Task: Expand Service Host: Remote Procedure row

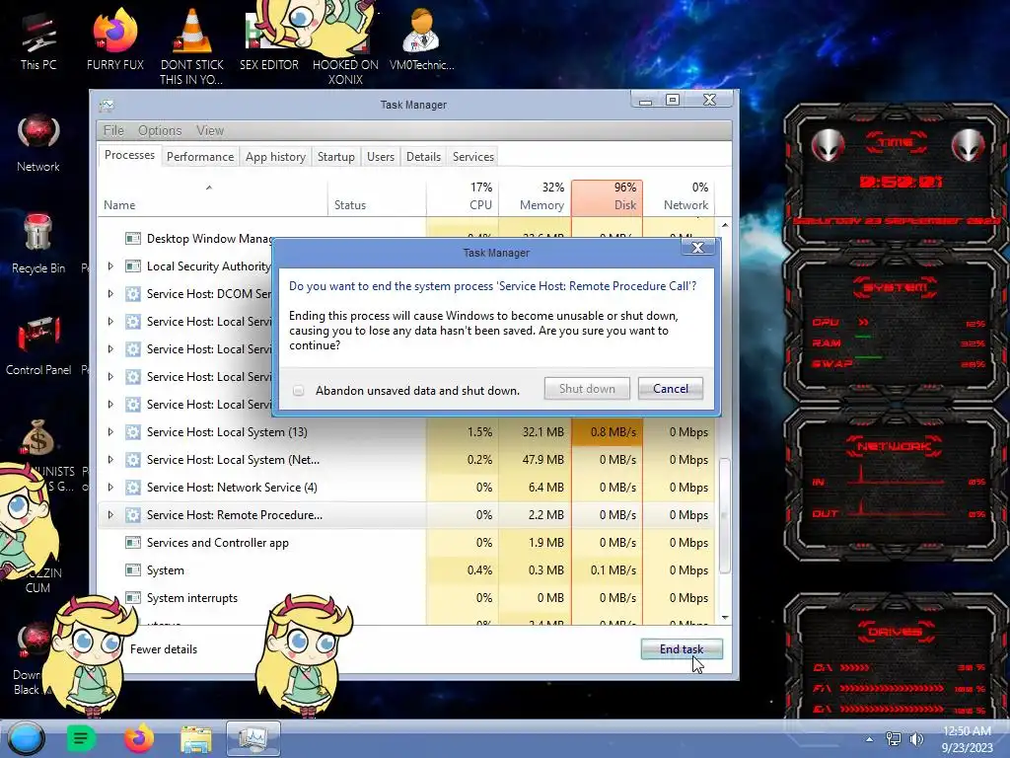Action: click(110, 515)
